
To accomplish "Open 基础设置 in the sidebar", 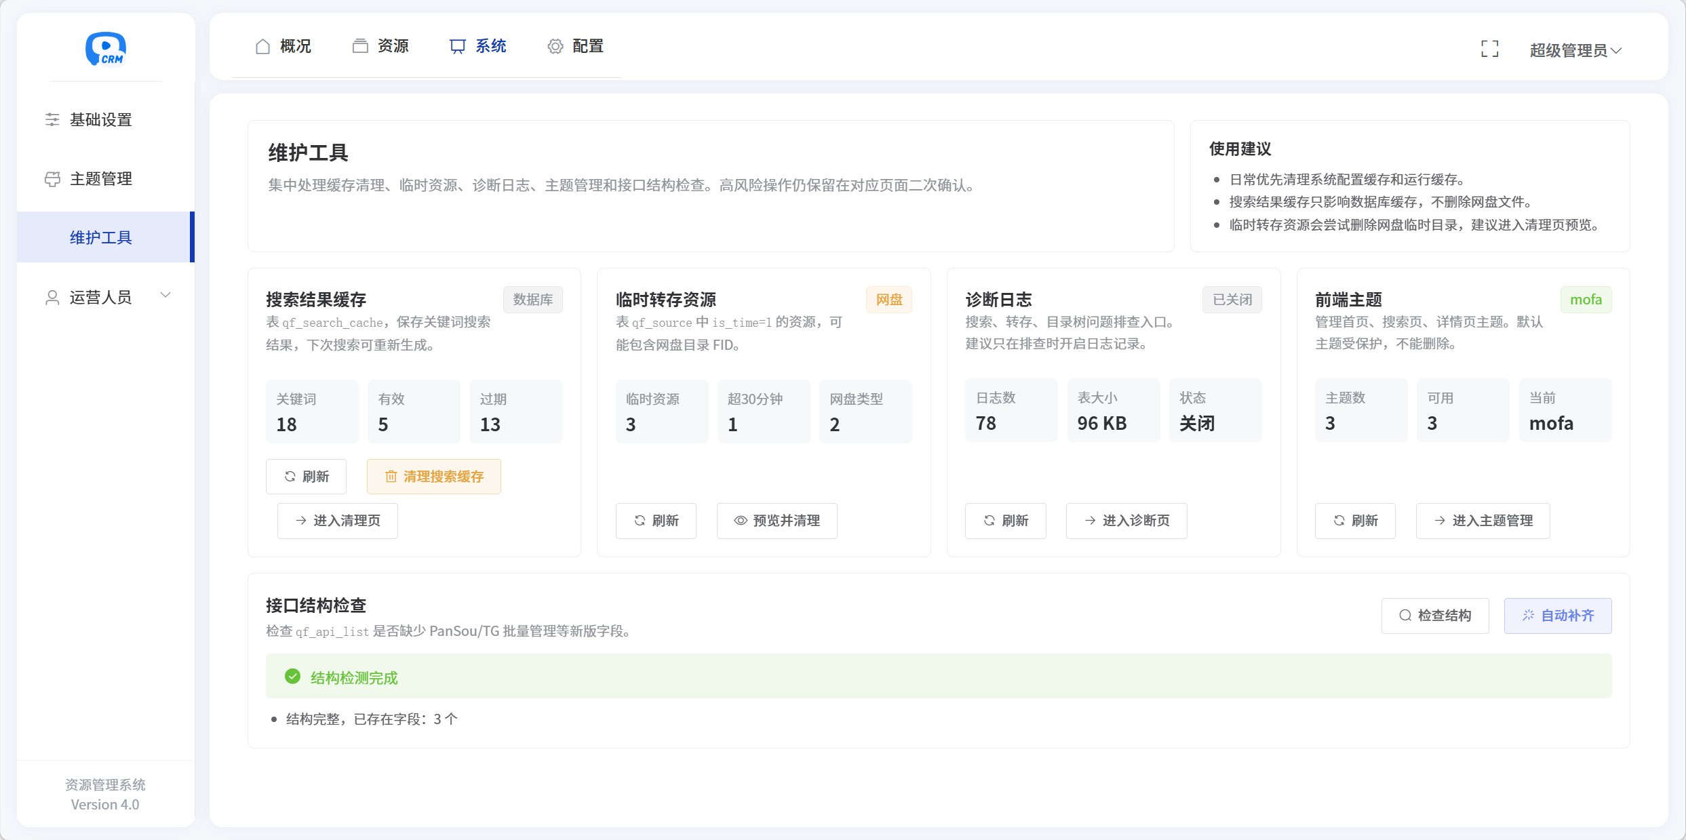I will click(106, 120).
